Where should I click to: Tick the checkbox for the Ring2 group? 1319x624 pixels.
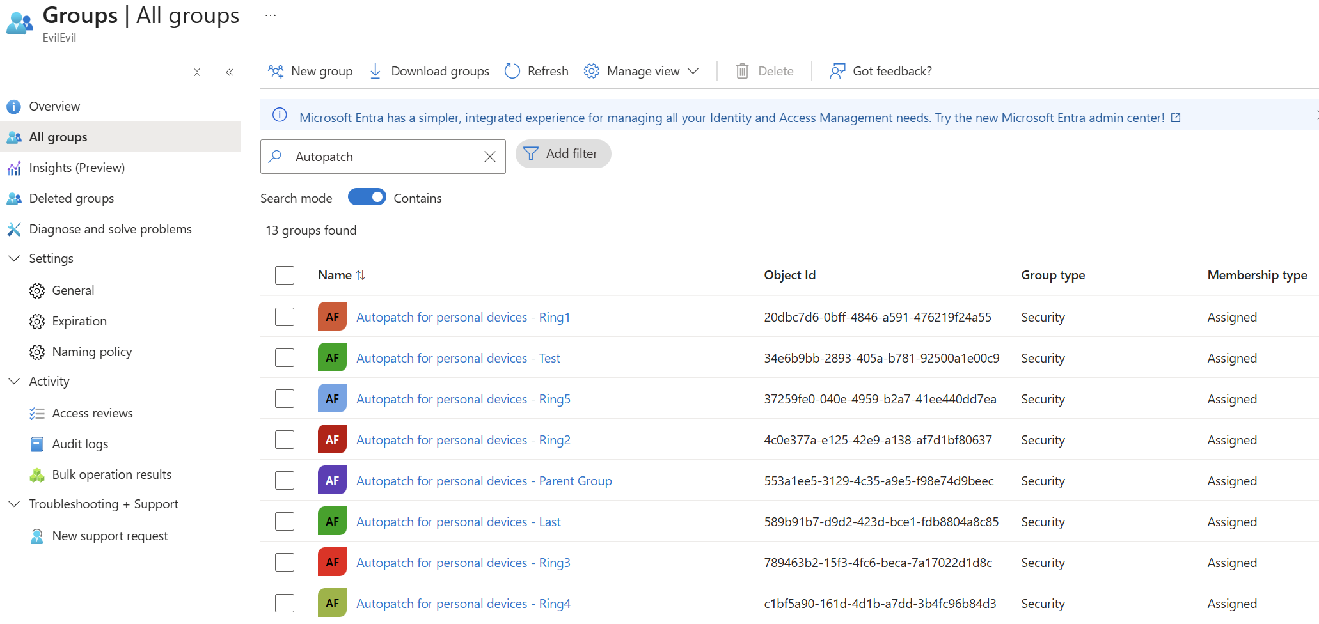285,439
